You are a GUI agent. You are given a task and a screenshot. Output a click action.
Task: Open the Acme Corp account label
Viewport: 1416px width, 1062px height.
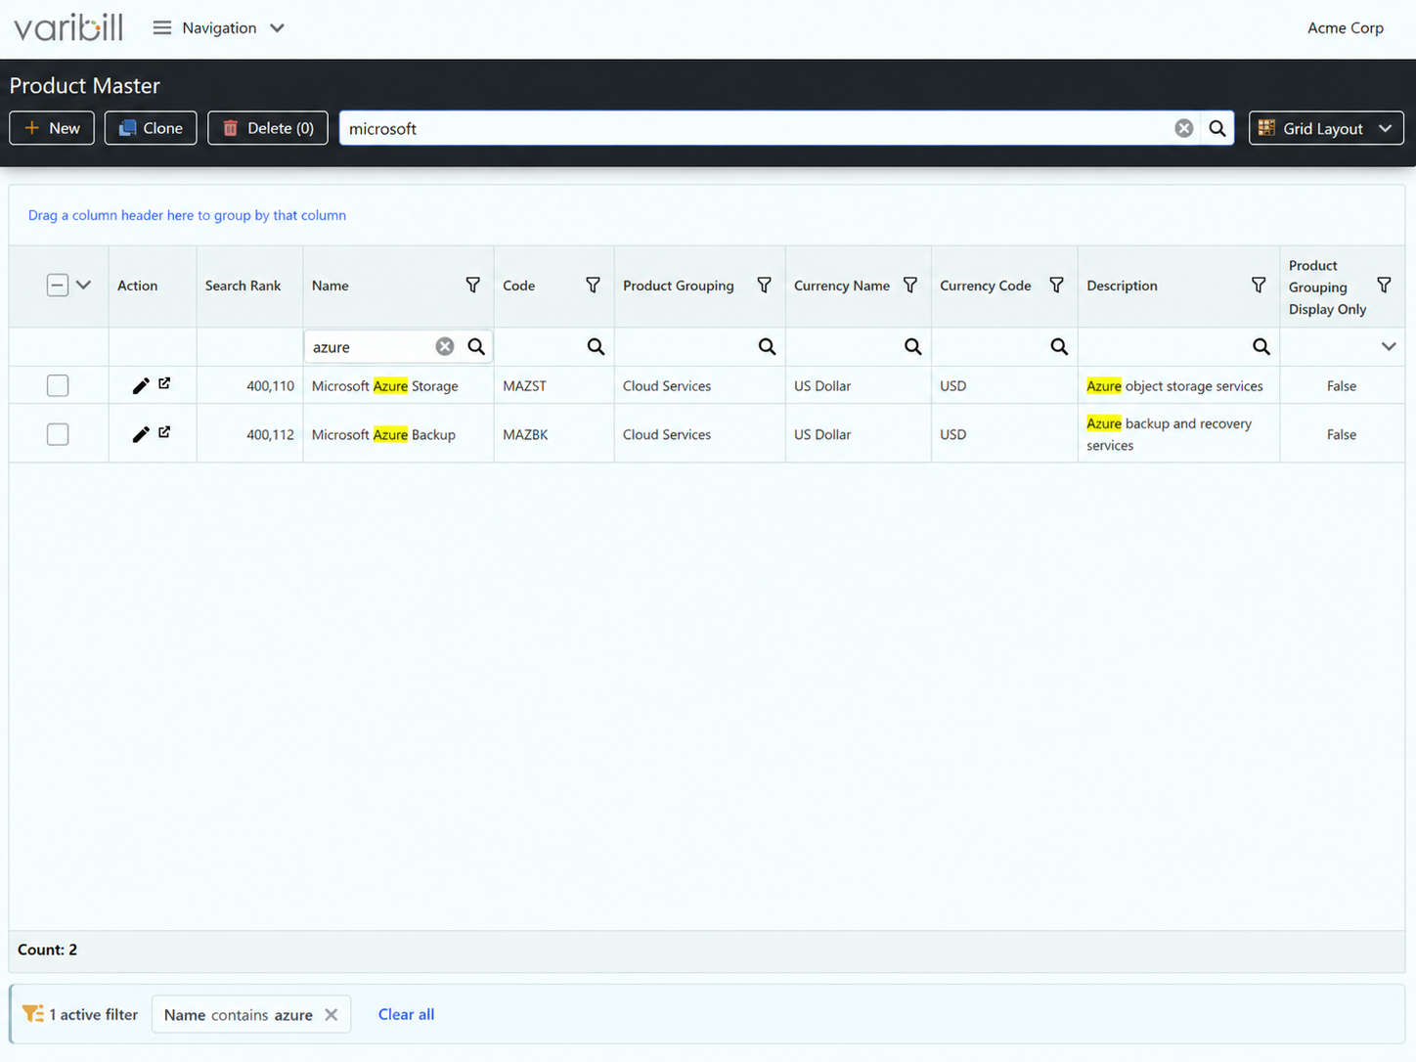(1345, 28)
